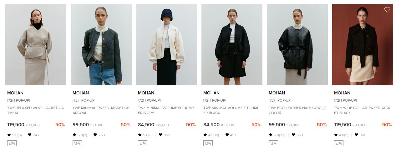
Task: Click the 단독 badge under oatmeal jacket
Action: coord(12,143)
